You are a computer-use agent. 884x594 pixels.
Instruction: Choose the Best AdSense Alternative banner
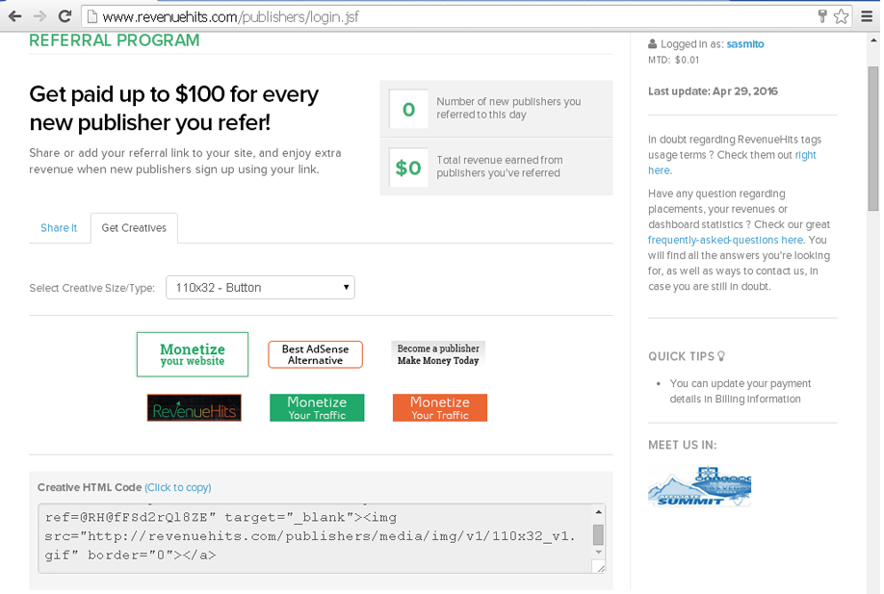pos(315,354)
